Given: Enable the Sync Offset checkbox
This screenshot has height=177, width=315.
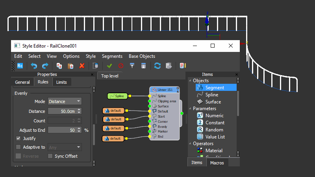Looking at the screenshot, I should pos(50,156).
